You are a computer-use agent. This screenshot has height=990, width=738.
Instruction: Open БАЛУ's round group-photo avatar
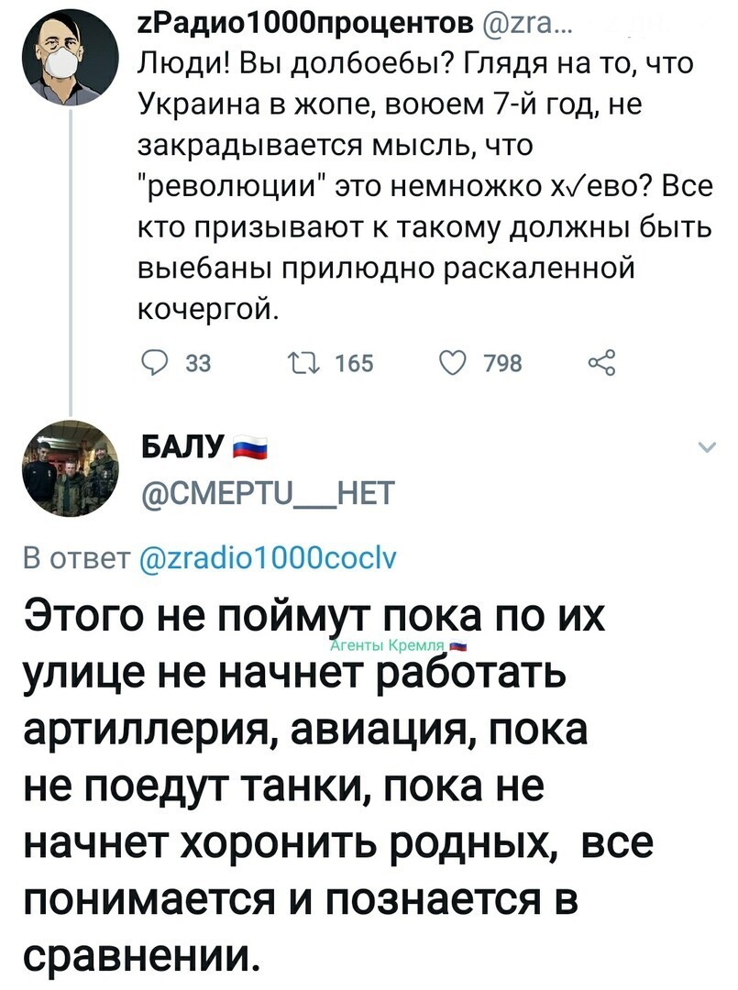71,468
